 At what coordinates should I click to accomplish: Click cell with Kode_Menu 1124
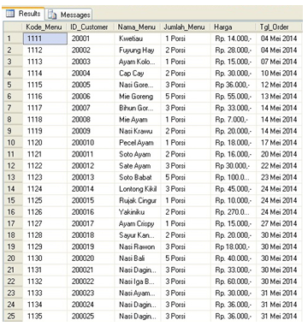(x=45, y=189)
